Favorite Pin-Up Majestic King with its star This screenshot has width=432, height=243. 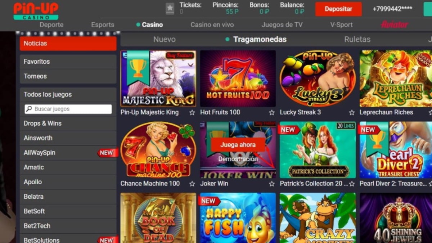point(192,112)
